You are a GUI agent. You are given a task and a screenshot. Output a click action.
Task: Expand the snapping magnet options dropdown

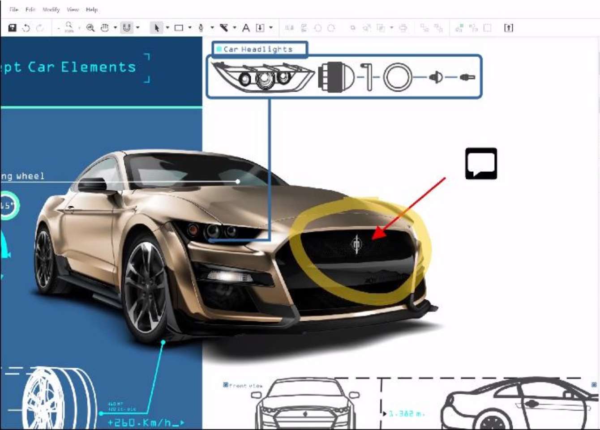pyautogui.click(x=137, y=28)
